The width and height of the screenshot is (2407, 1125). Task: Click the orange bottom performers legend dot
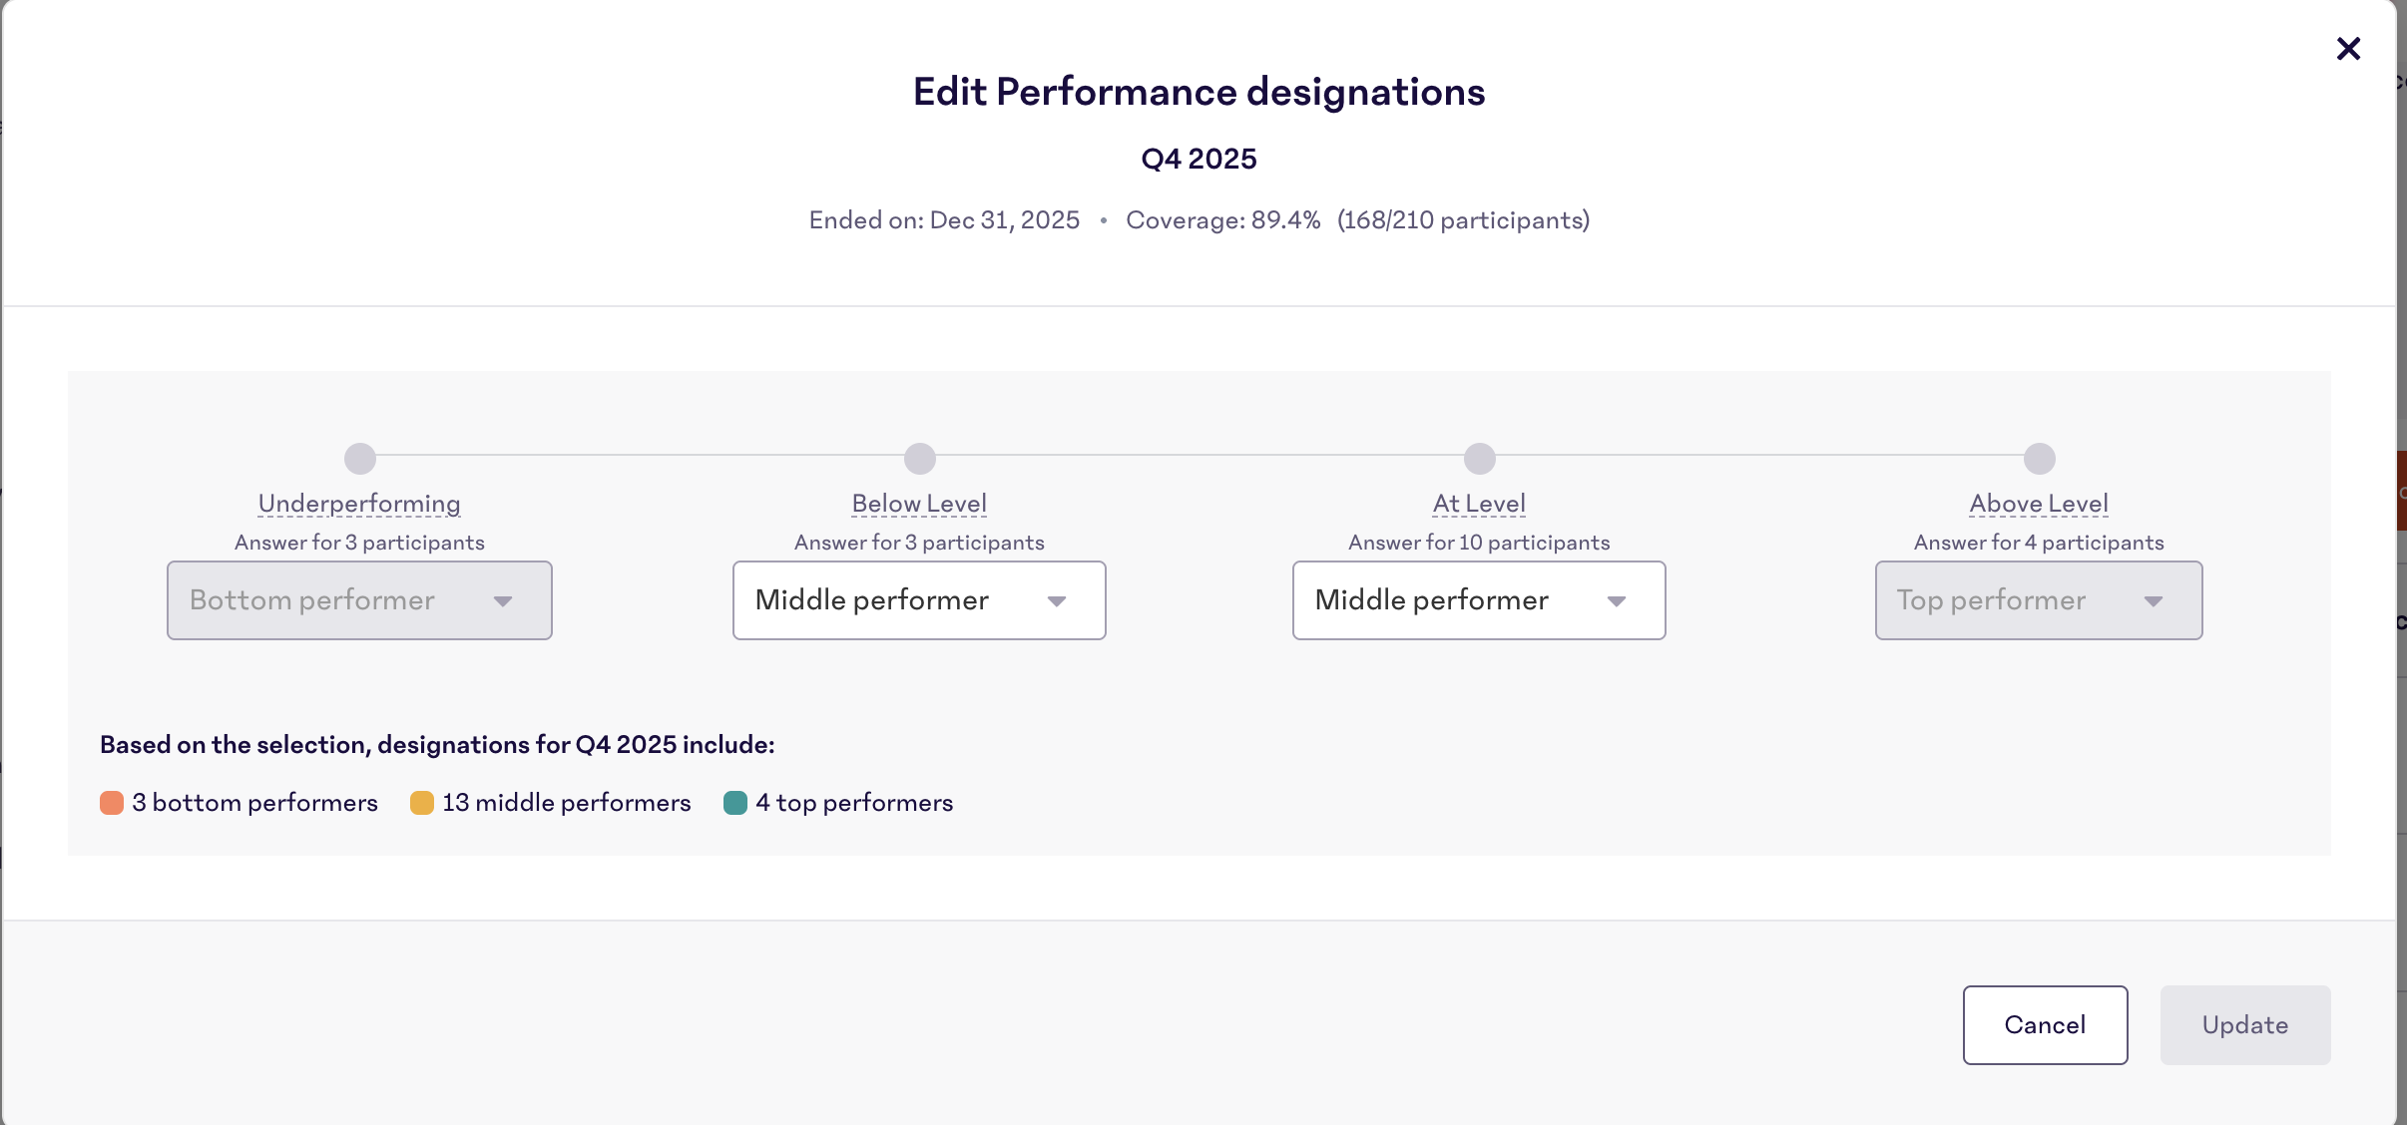click(x=111, y=802)
